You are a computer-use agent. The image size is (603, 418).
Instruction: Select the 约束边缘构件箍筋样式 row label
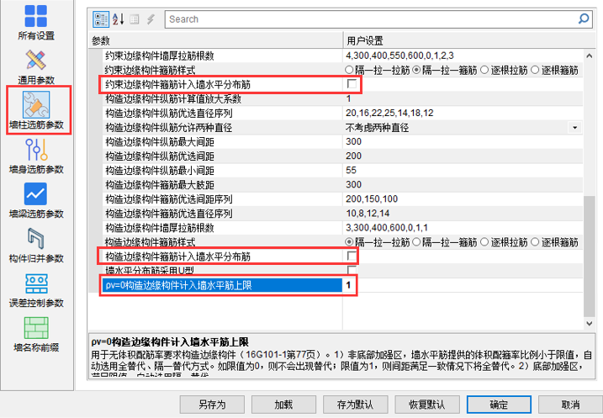coord(150,71)
